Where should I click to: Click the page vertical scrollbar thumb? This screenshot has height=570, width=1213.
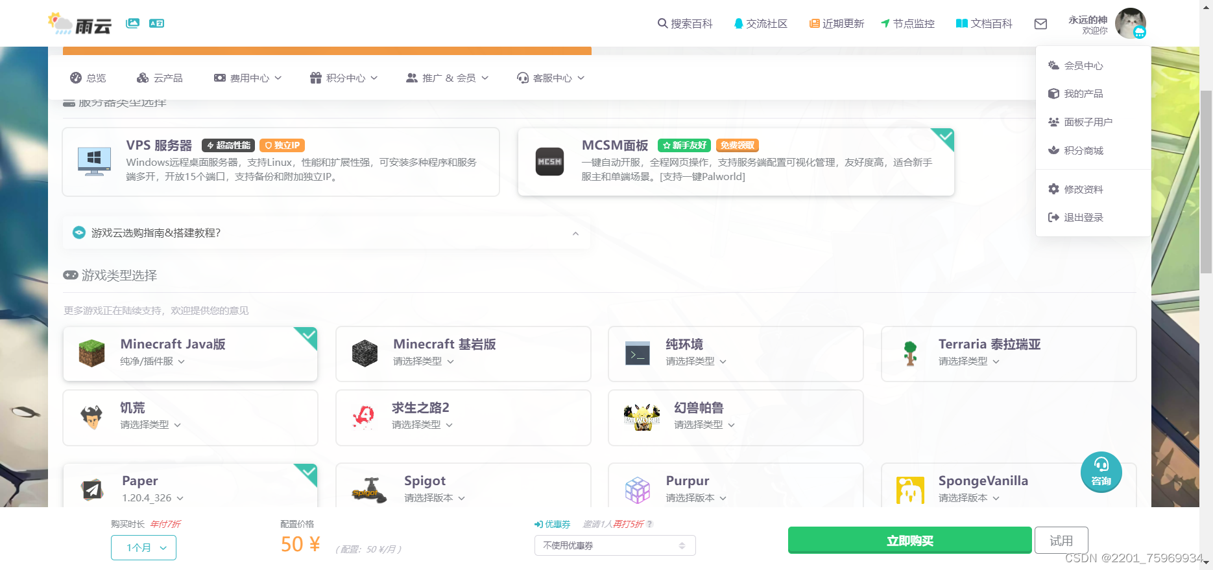coord(1206,182)
